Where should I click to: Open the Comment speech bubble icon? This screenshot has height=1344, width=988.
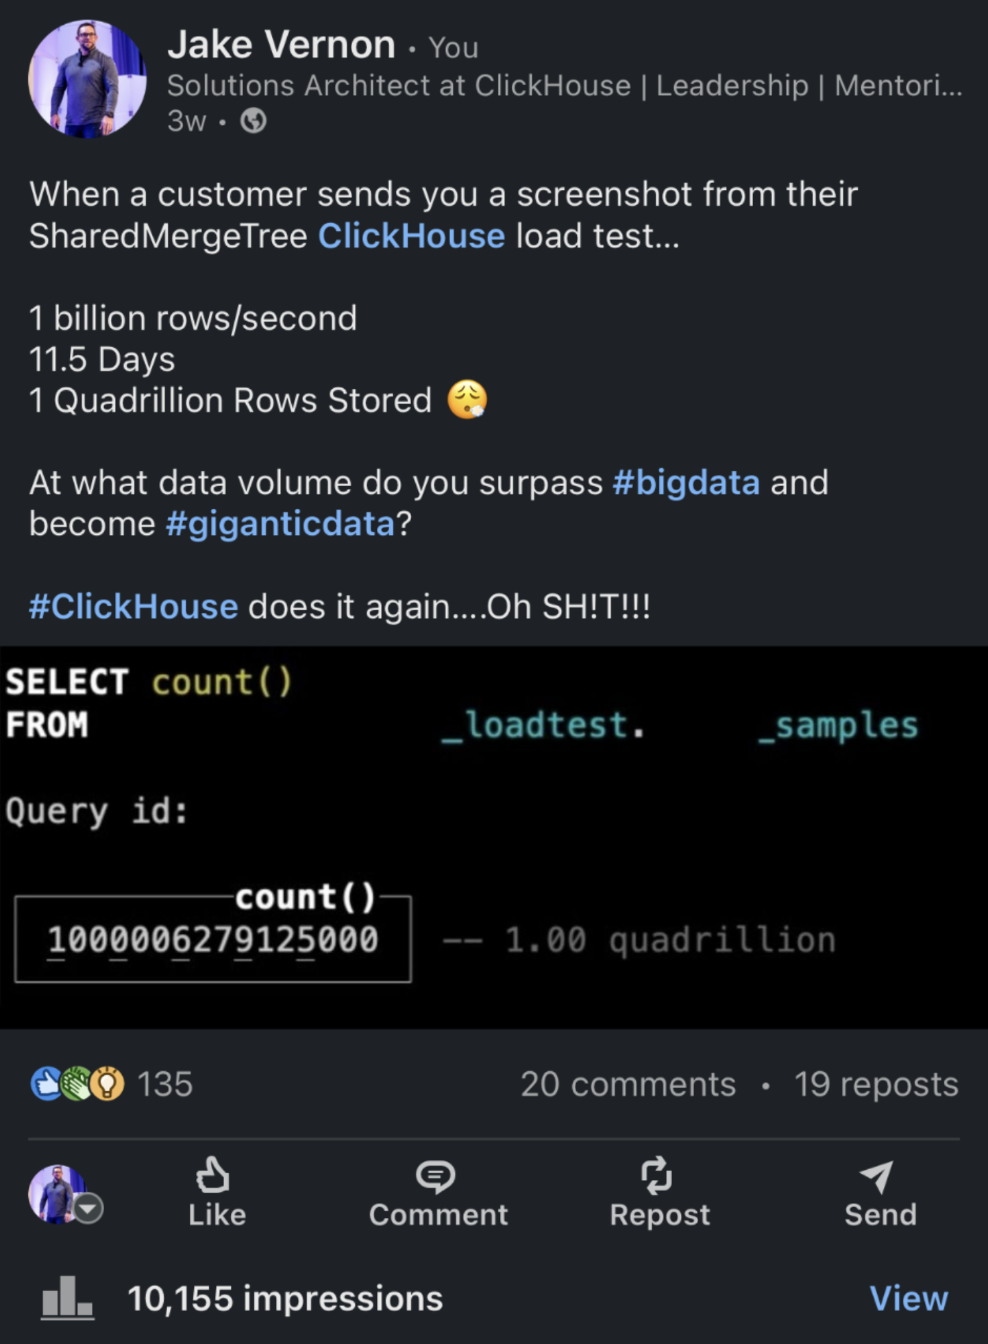[436, 1177]
